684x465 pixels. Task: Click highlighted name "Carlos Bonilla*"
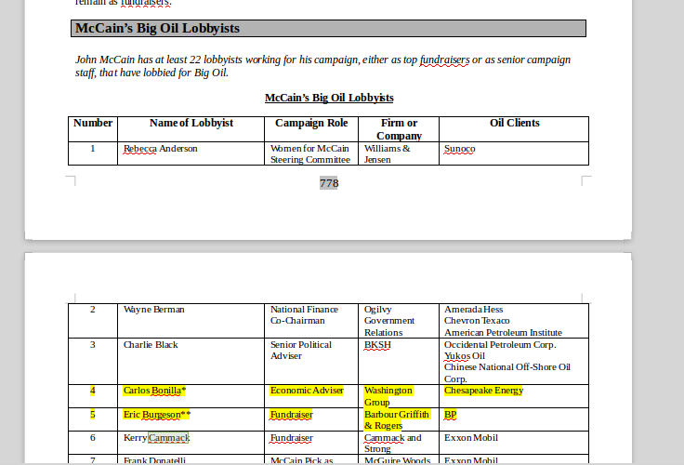[x=154, y=391]
